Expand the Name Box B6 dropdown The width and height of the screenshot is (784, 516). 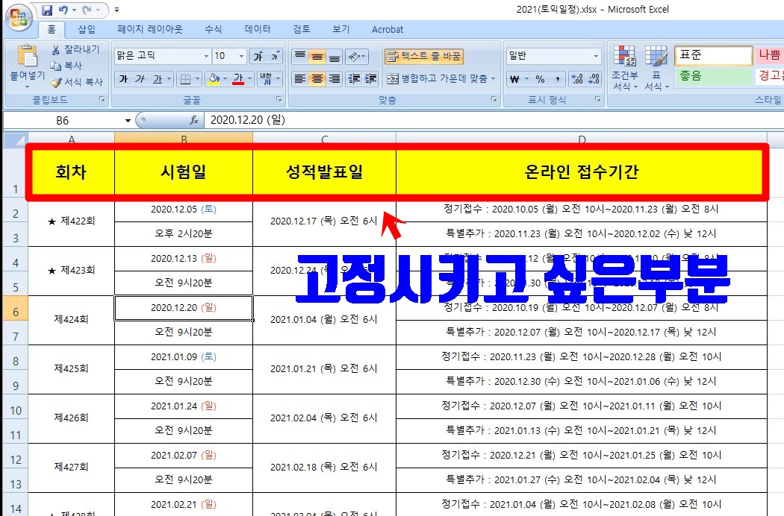pos(128,120)
